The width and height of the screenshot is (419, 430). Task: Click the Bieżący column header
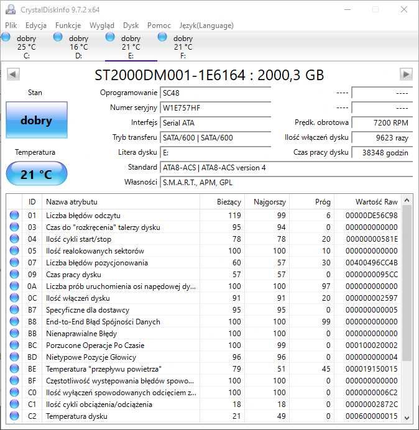222,202
